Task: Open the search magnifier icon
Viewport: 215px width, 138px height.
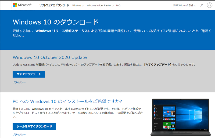Action: [x=202, y=5]
